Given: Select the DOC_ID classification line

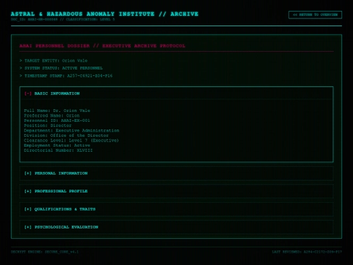Looking at the screenshot, I should (x=63, y=20).
